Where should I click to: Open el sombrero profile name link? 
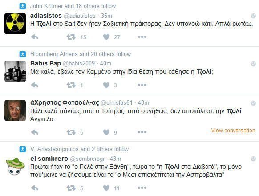point(49,159)
